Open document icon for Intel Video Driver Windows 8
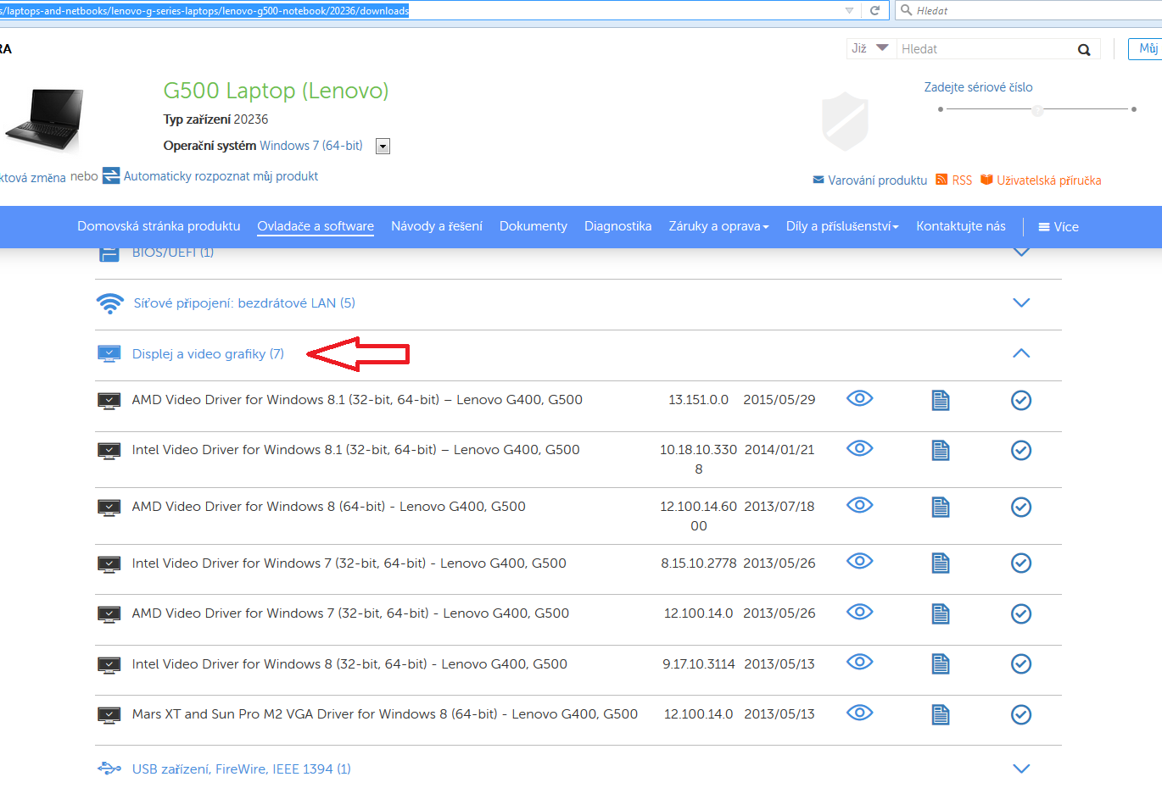The image size is (1162, 788). [941, 663]
